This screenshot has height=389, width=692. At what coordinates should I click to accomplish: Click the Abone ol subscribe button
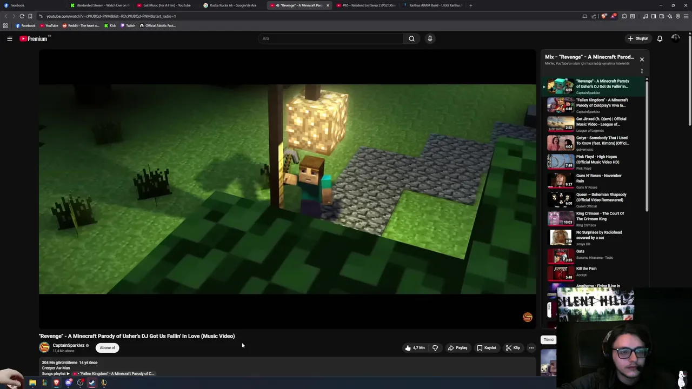(107, 348)
